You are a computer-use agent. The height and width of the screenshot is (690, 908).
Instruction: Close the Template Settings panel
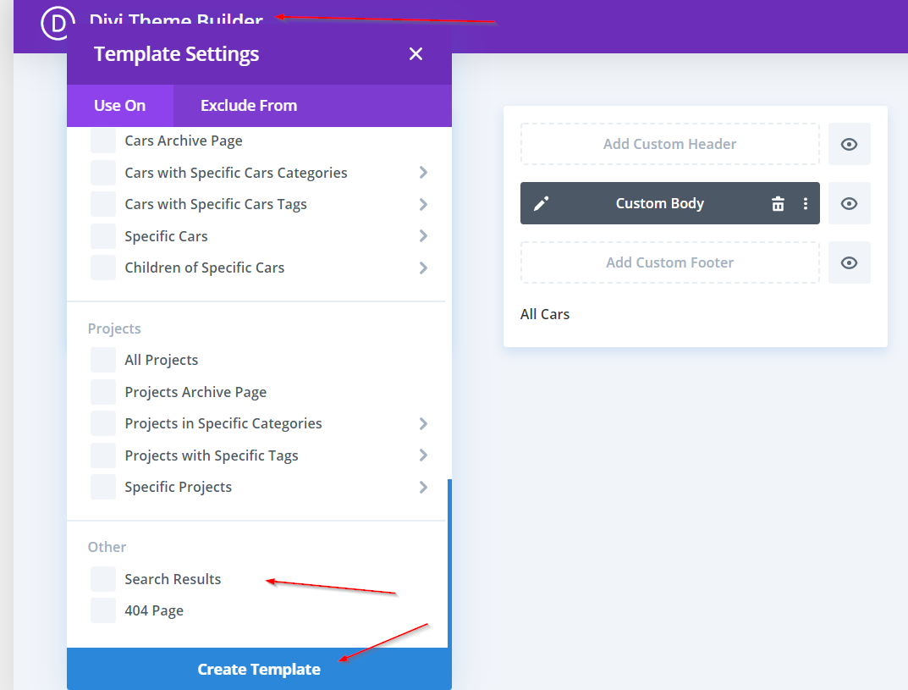[415, 54]
